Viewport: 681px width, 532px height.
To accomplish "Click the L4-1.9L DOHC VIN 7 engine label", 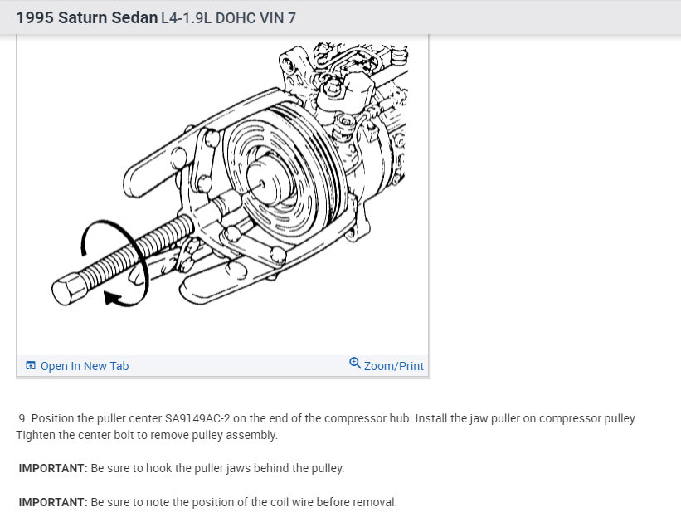I will pos(228,18).
